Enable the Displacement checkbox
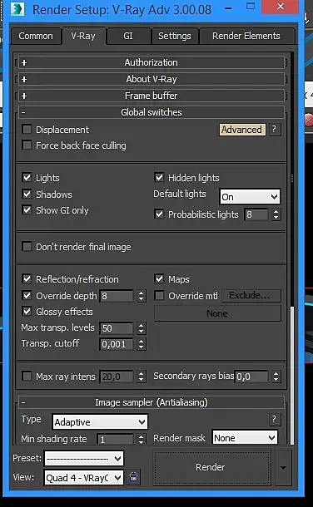This screenshot has width=313, height=507. 27,130
